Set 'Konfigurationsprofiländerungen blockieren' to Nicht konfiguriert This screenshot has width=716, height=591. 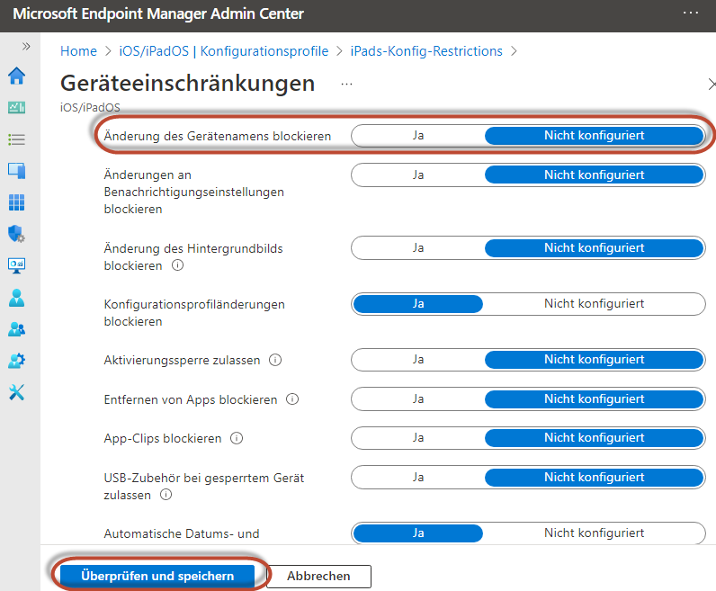(x=594, y=304)
